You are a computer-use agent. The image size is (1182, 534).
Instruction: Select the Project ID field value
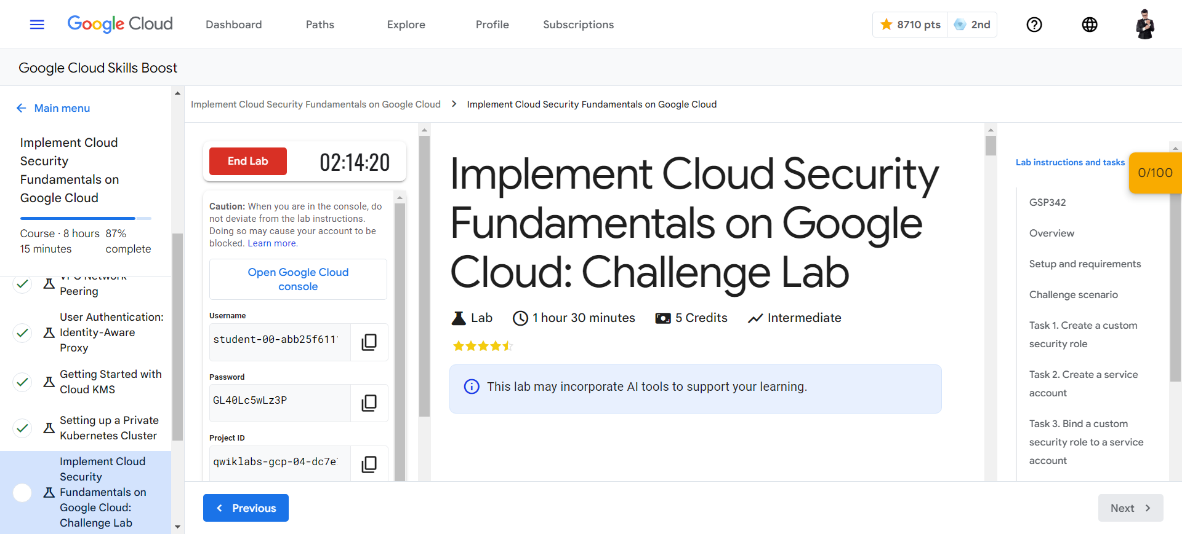point(280,464)
